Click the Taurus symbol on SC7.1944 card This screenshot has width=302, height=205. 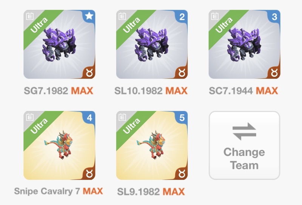(274, 72)
